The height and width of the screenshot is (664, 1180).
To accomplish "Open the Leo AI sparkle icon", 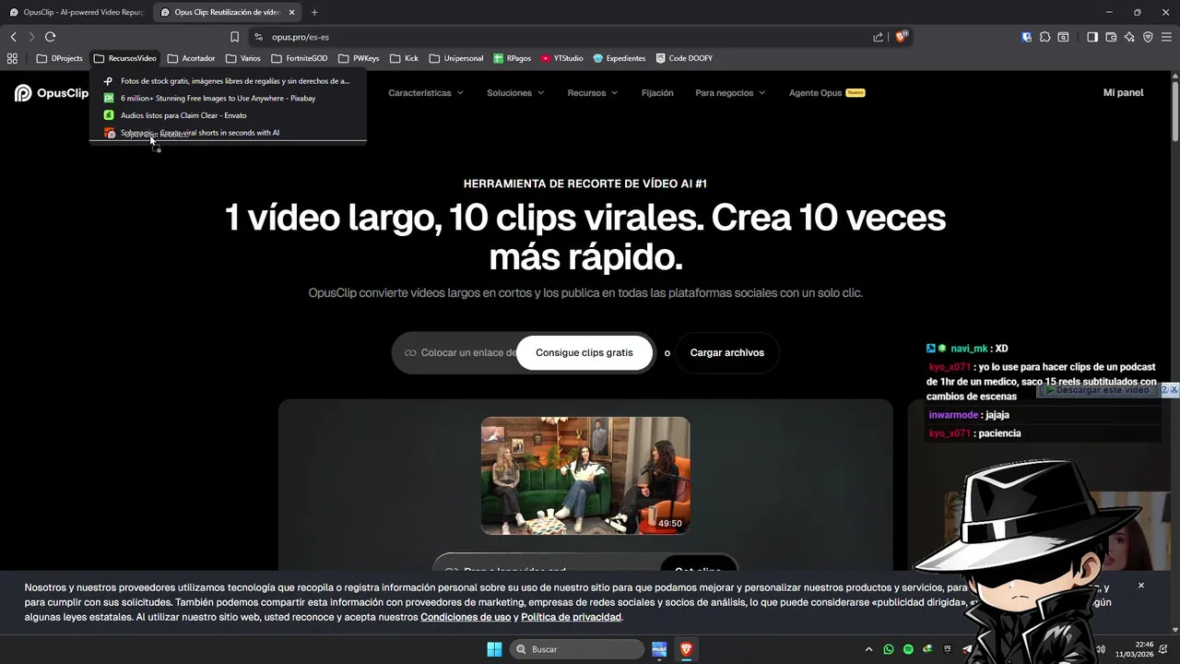I will click(x=1129, y=37).
